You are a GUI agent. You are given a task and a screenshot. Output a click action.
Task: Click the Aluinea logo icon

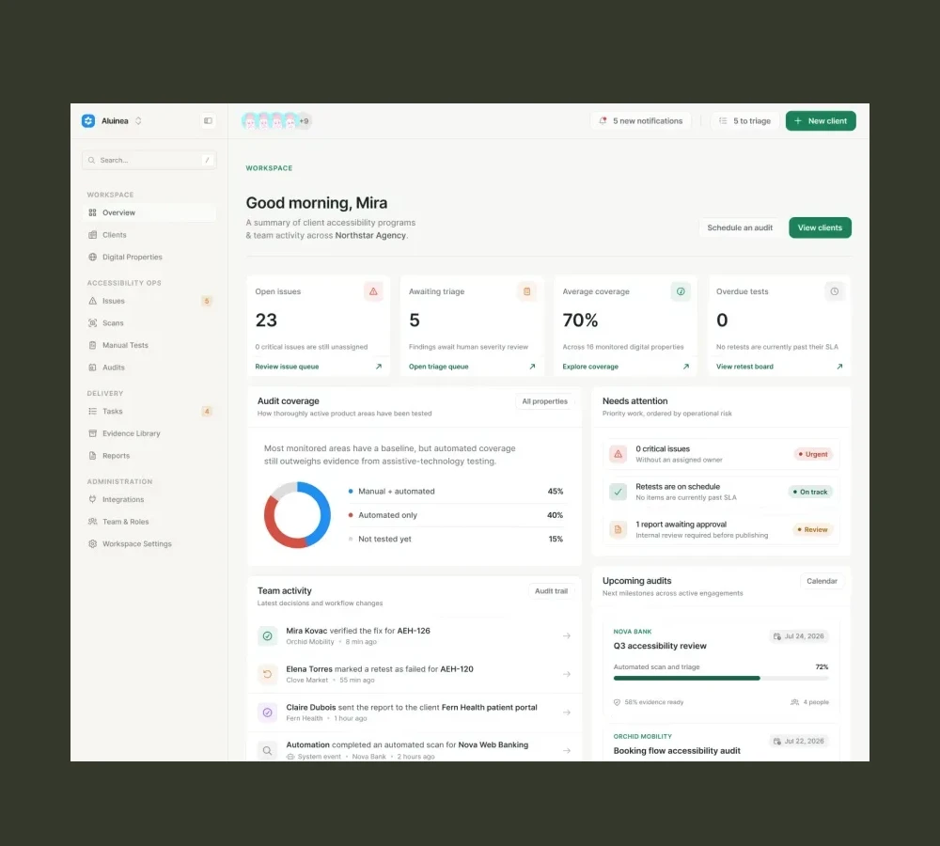(x=88, y=120)
